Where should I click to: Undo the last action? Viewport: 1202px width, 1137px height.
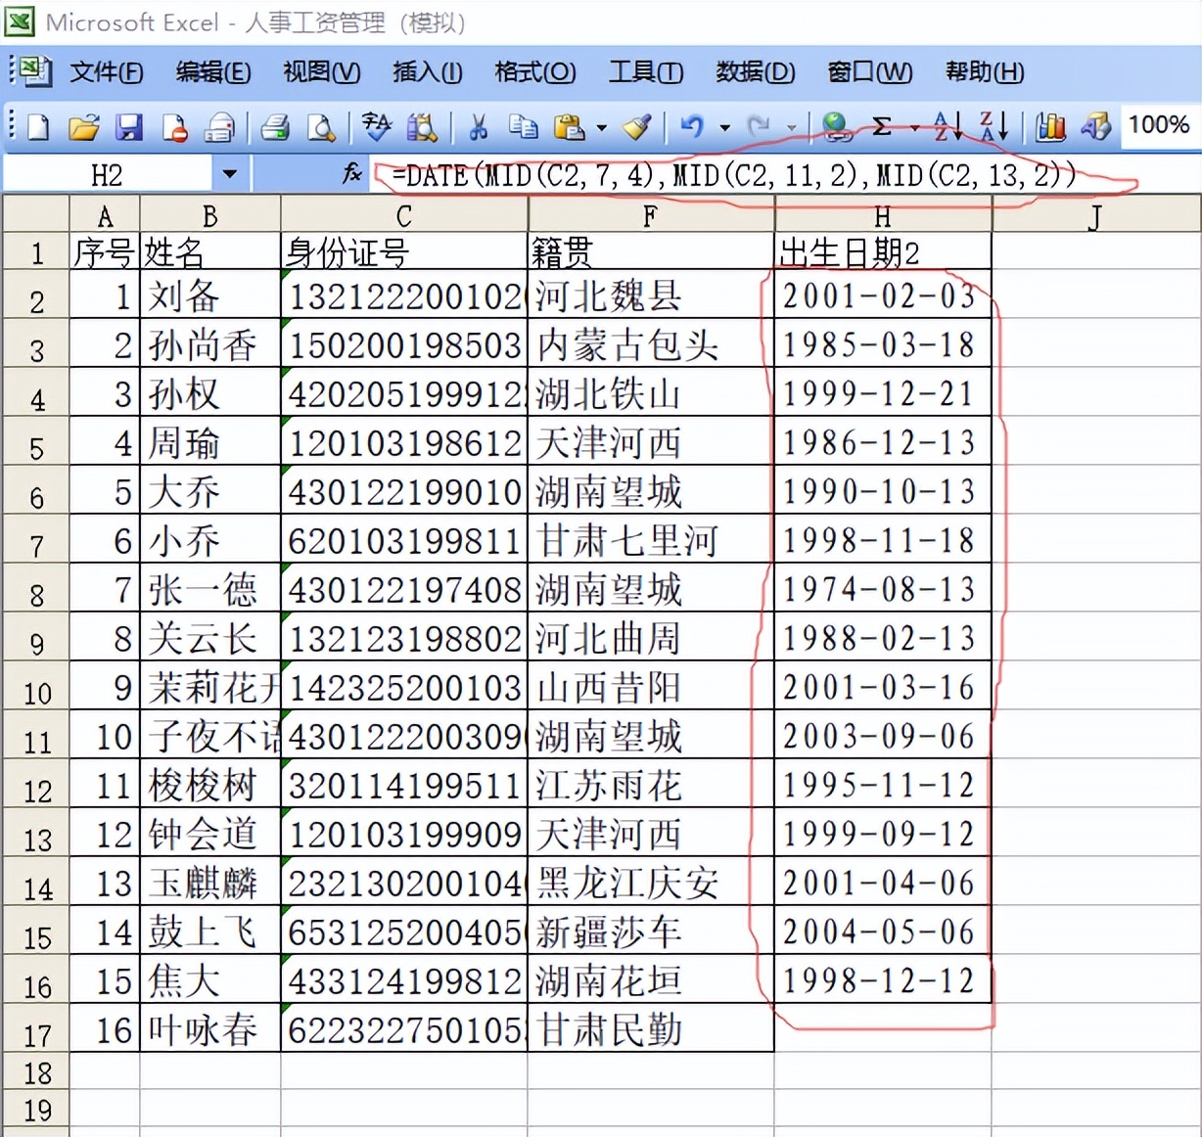click(690, 127)
